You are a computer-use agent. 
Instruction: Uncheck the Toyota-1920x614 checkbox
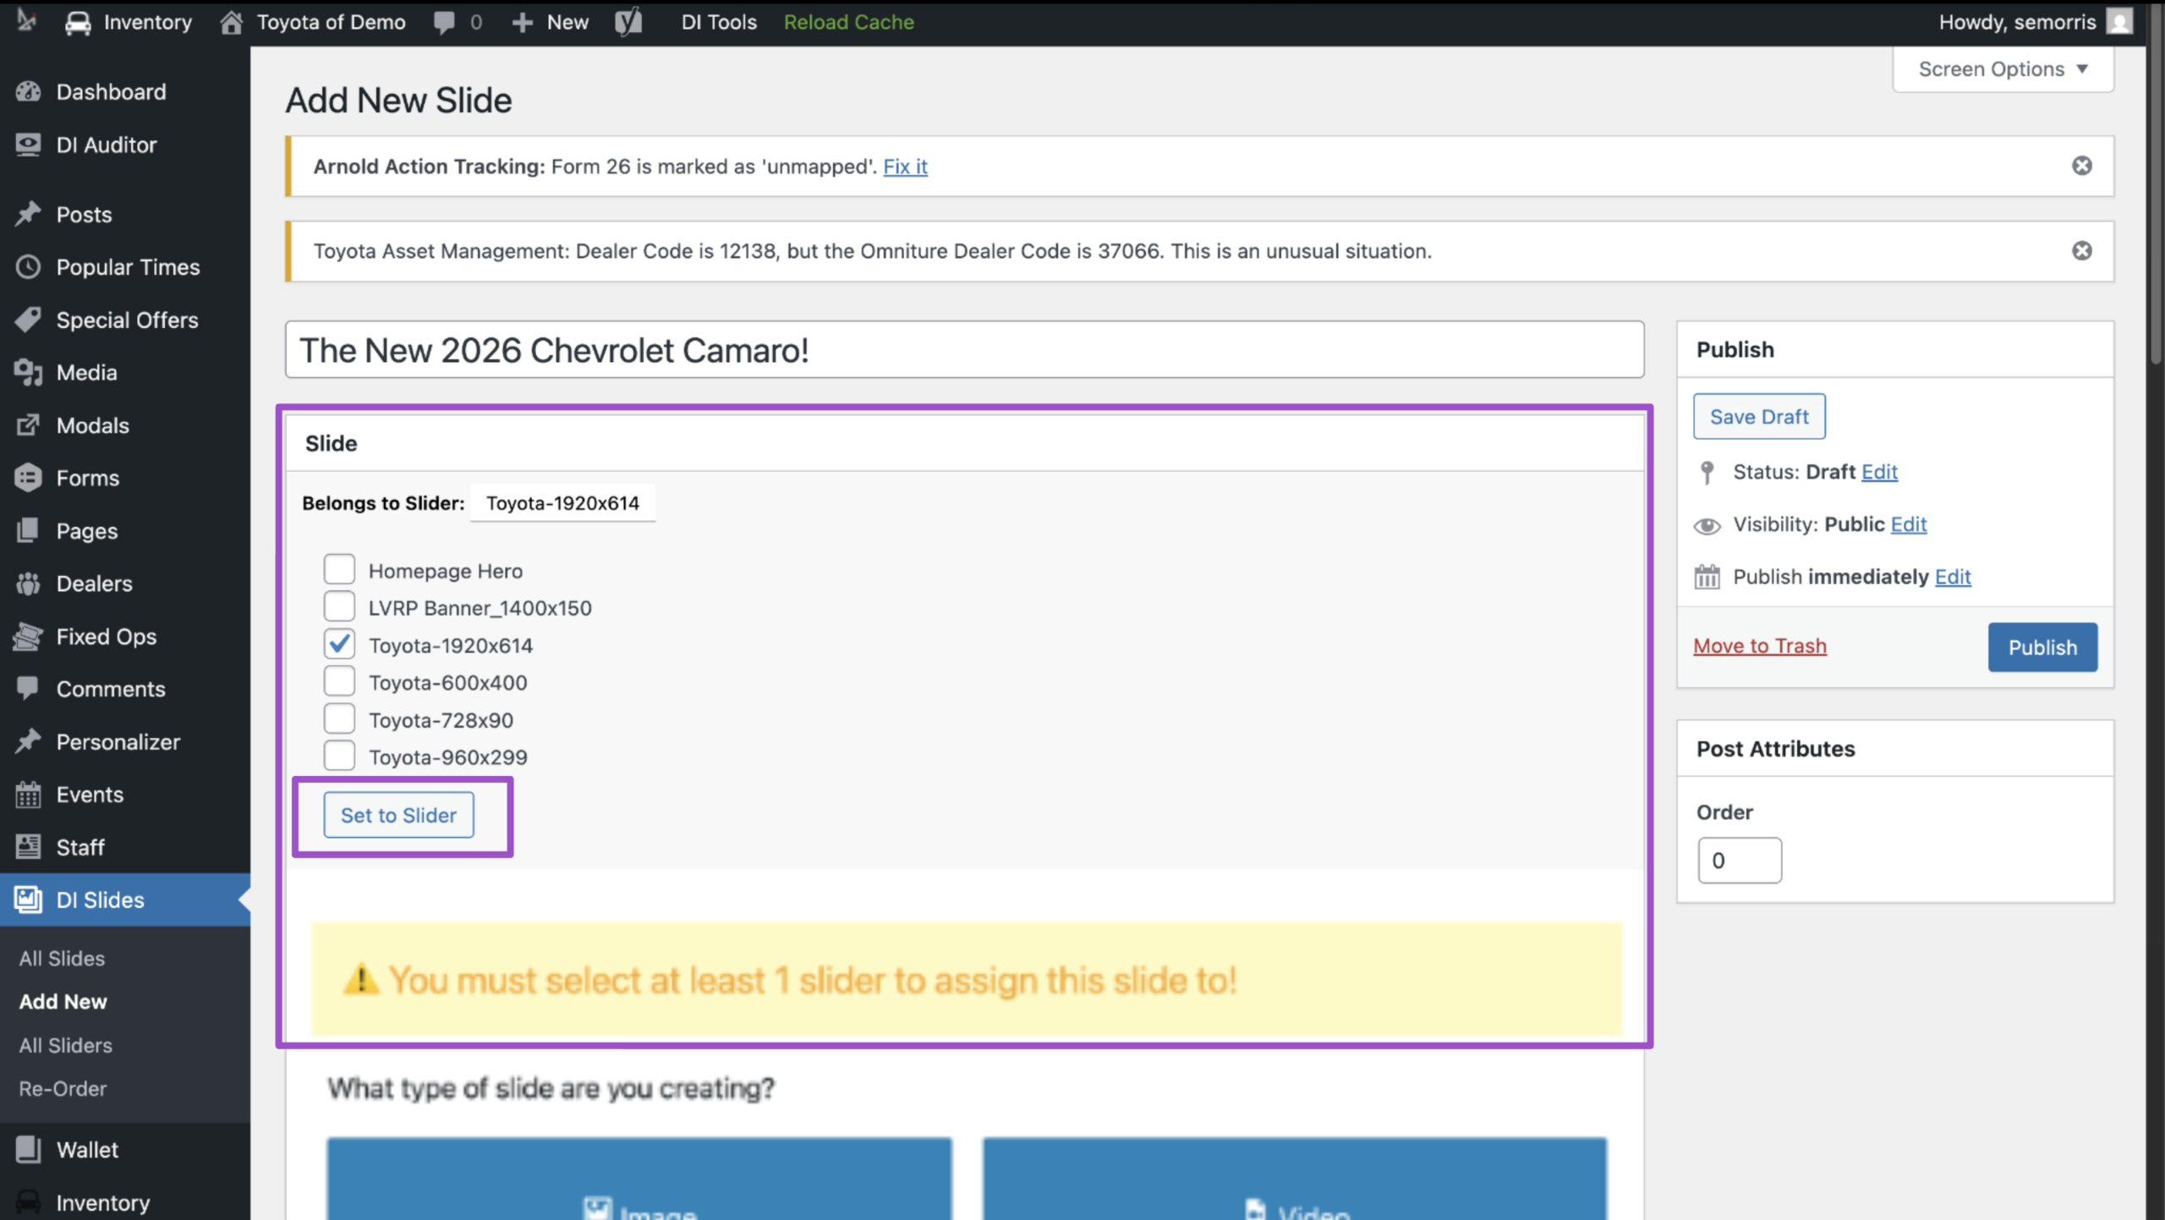tap(339, 643)
